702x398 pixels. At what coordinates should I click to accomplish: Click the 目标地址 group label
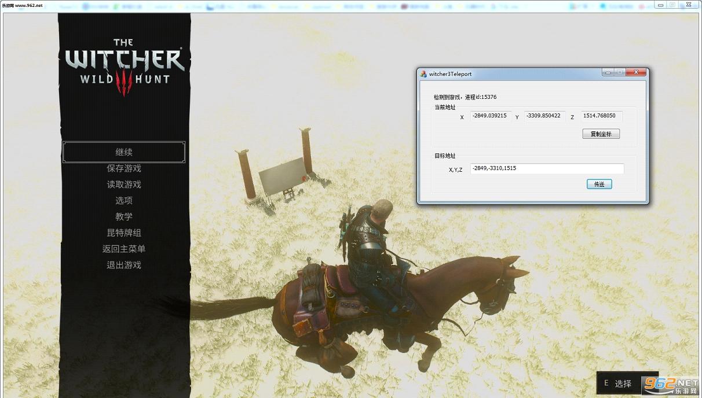coord(445,156)
